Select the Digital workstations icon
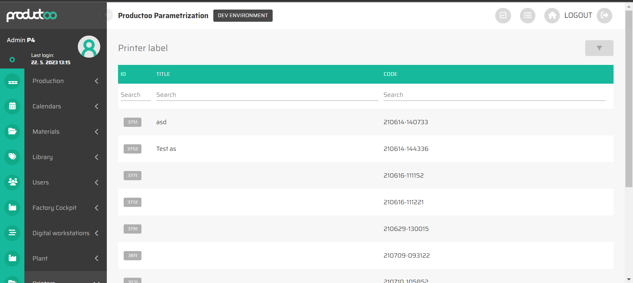Image resolution: width=633 pixels, height=283 pixels. [13, 233]
